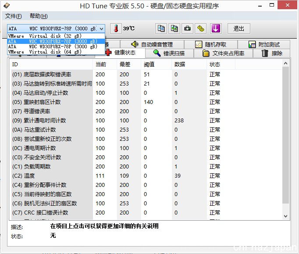Click the 当前 column header
The image size is (299, 254).
104,64
